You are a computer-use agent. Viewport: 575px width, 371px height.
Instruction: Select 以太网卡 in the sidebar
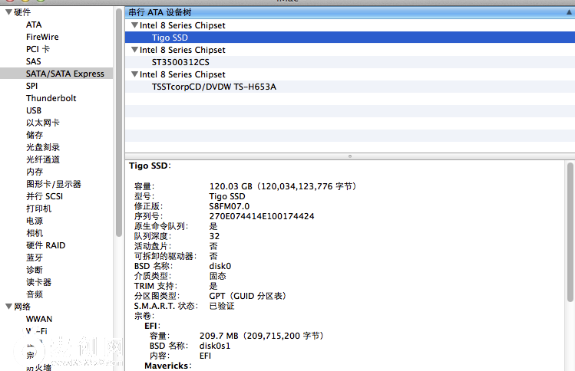42,123
